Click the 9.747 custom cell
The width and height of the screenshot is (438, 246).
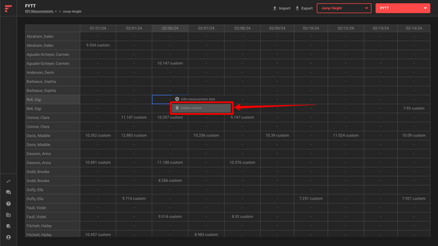tap(242, 118)
